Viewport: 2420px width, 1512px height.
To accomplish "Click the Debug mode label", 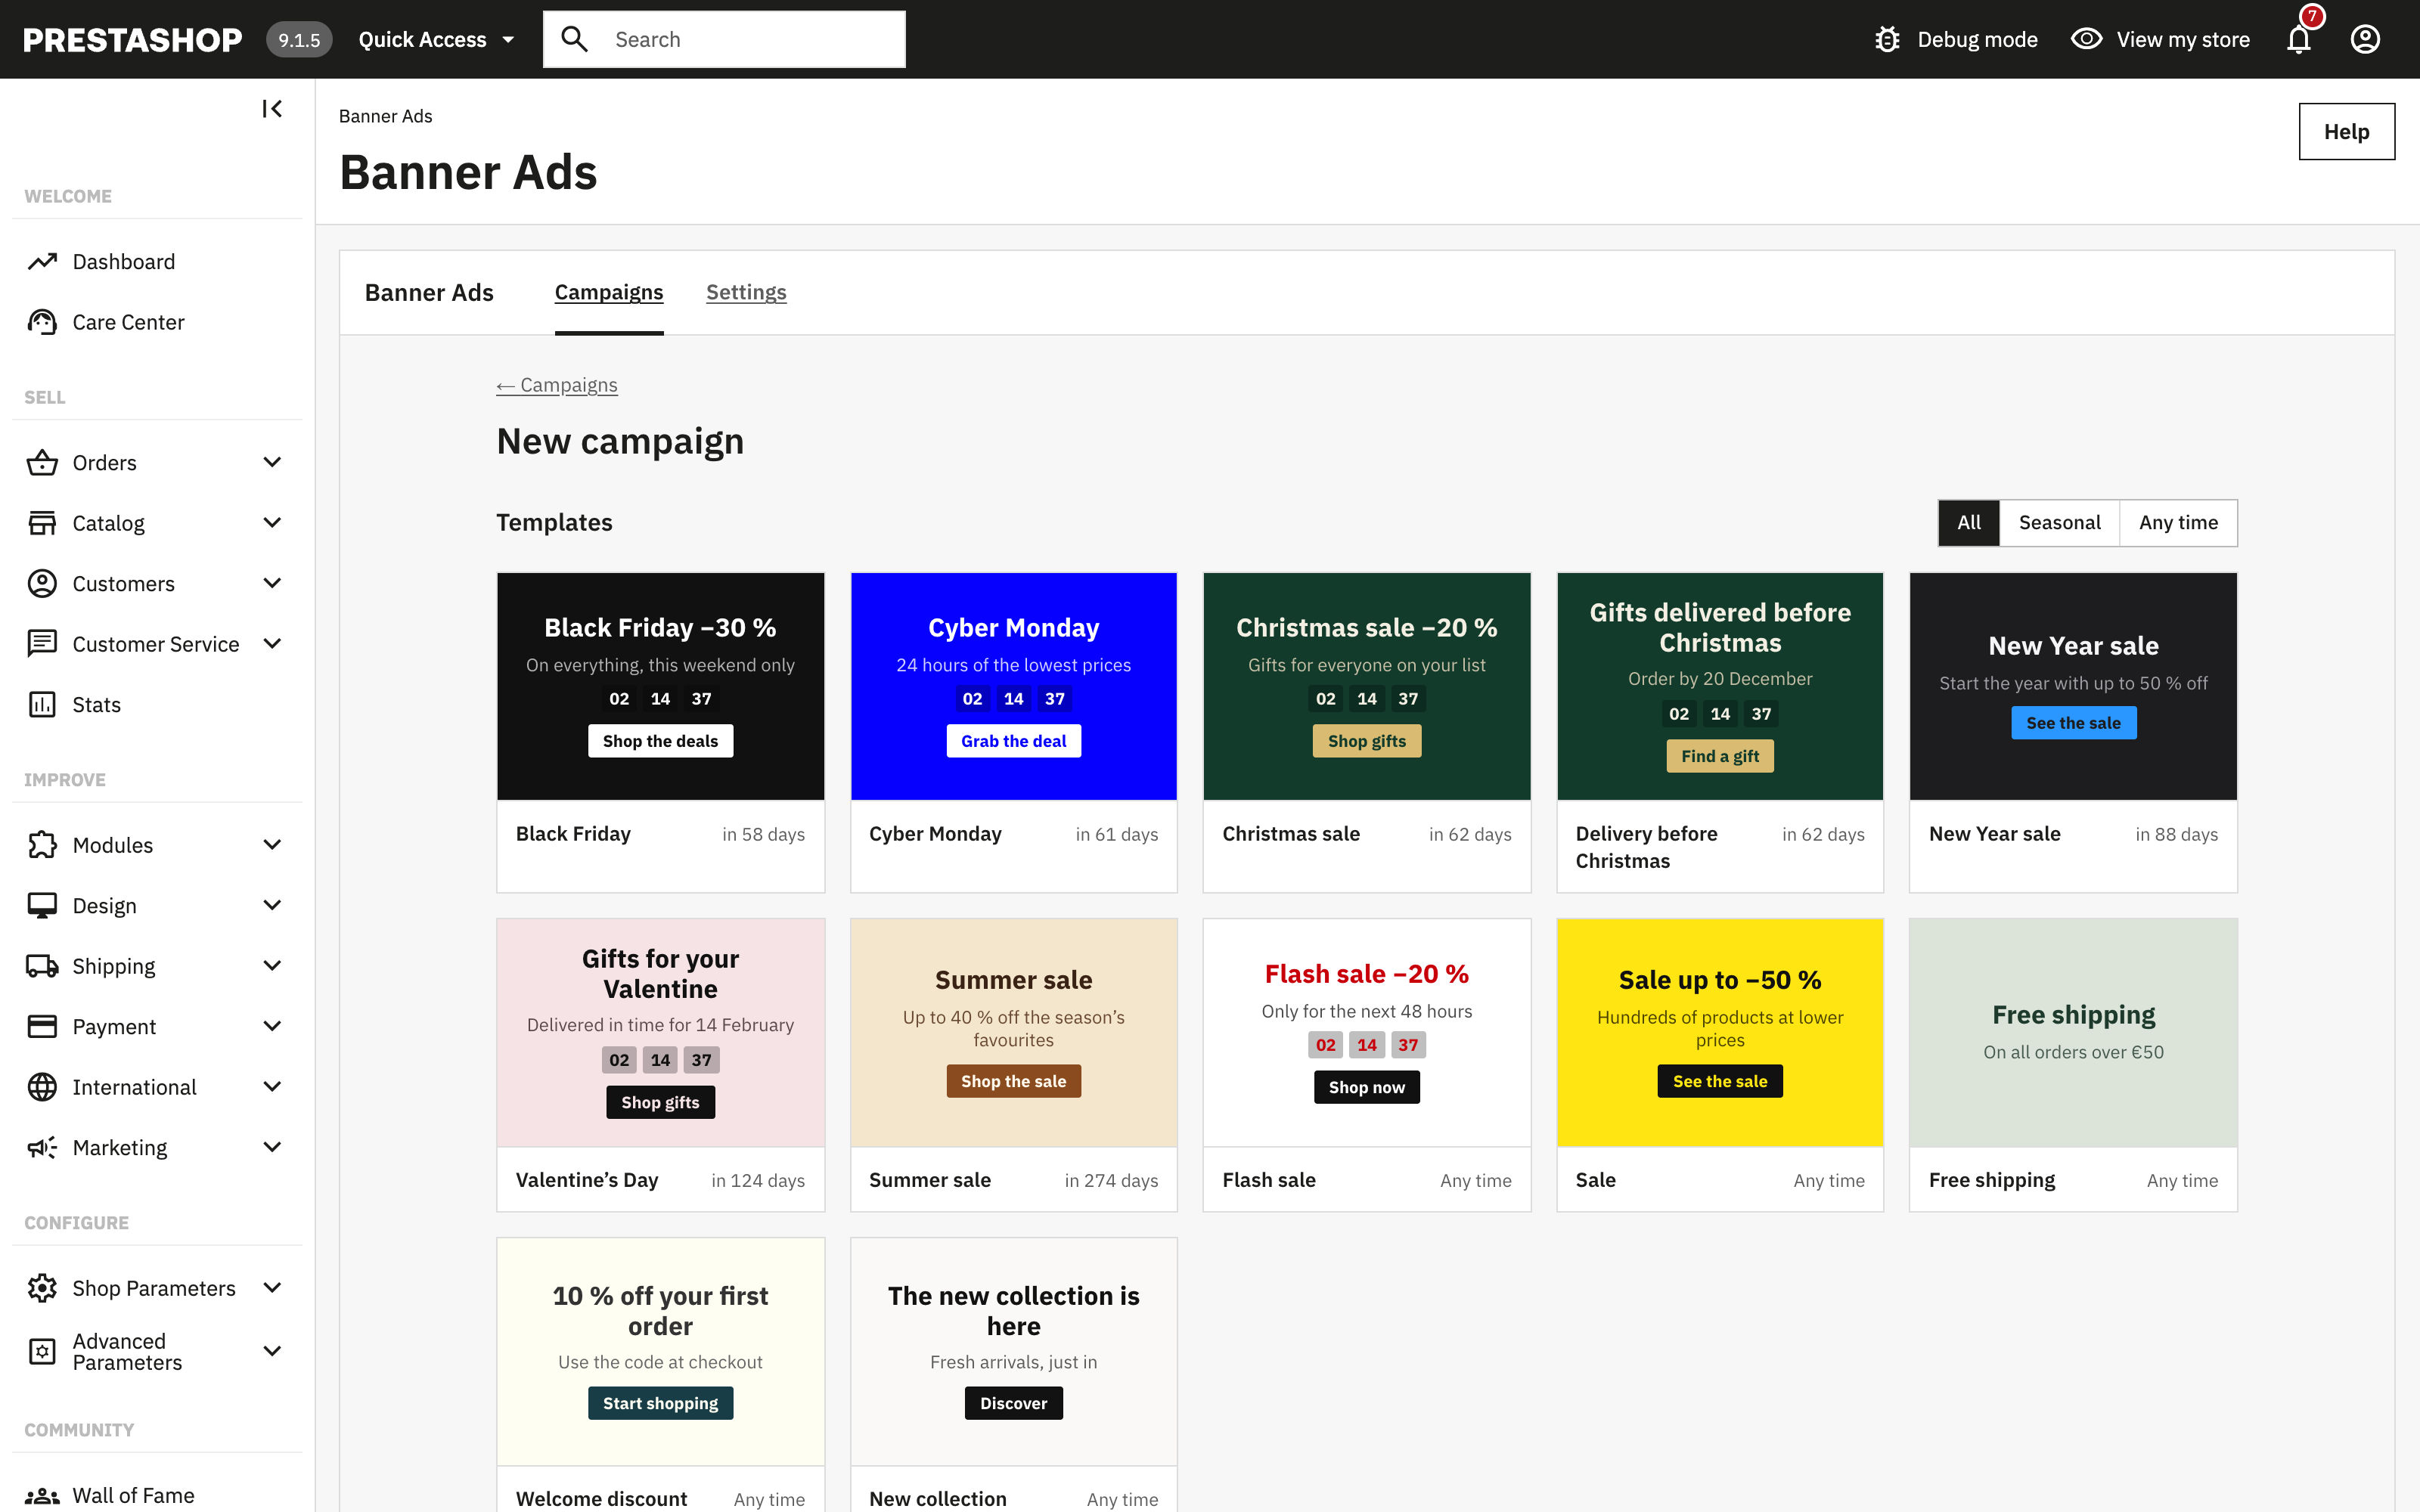I will (1977, 39).
